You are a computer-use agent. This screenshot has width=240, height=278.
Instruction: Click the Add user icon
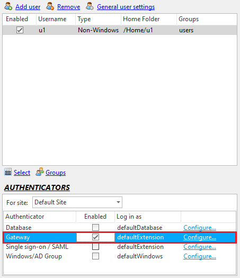[8, 6]
